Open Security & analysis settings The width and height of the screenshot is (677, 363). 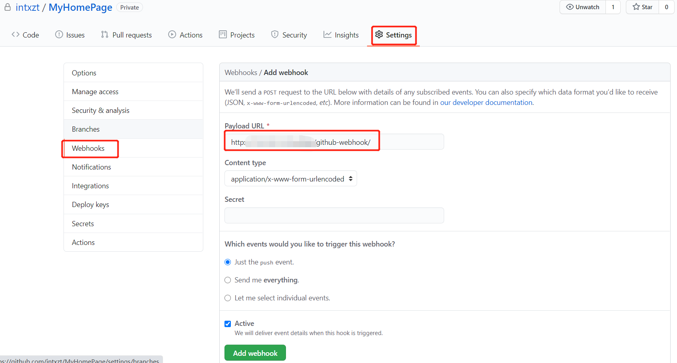tap(133, 110)
